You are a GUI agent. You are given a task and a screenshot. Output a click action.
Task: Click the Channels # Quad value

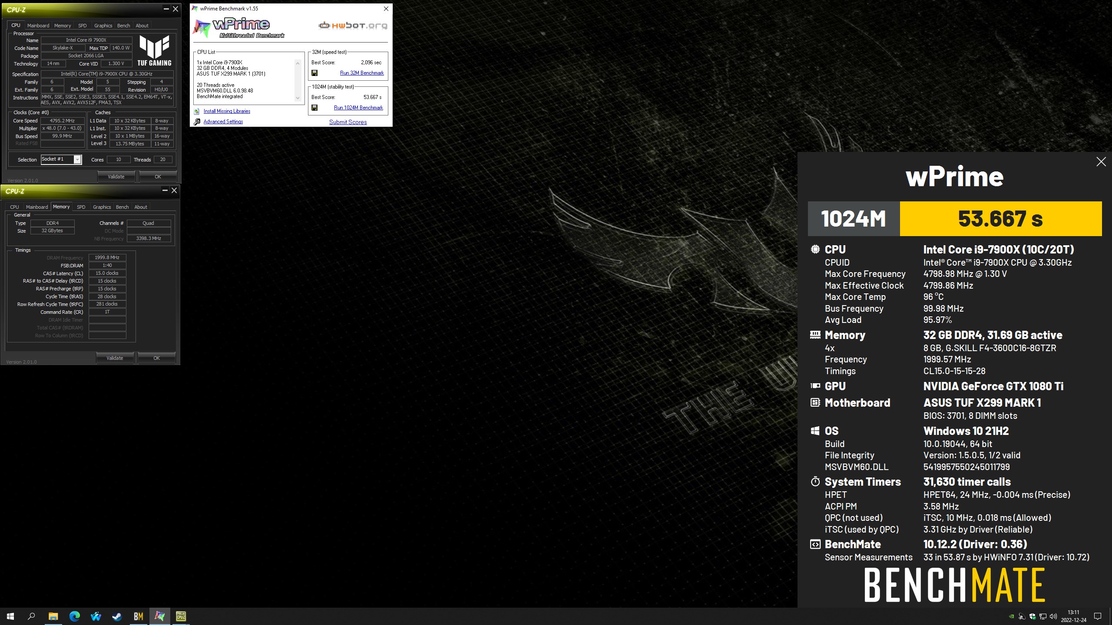(x=149, y=223)
